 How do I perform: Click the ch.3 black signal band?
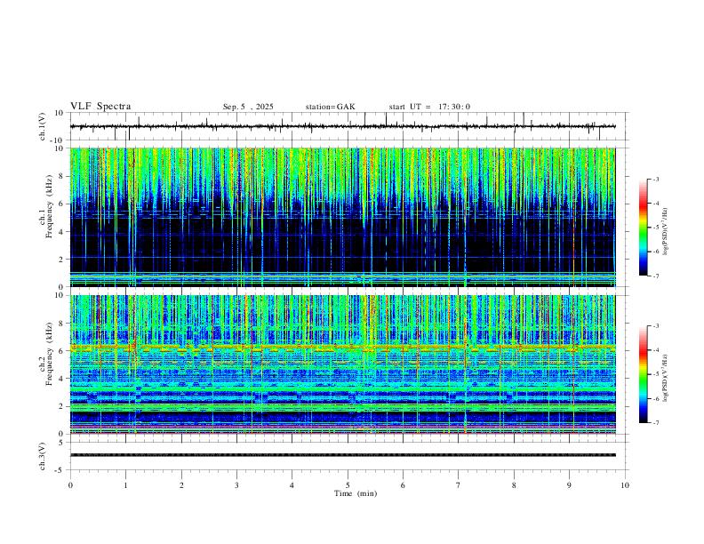[342, 455]
